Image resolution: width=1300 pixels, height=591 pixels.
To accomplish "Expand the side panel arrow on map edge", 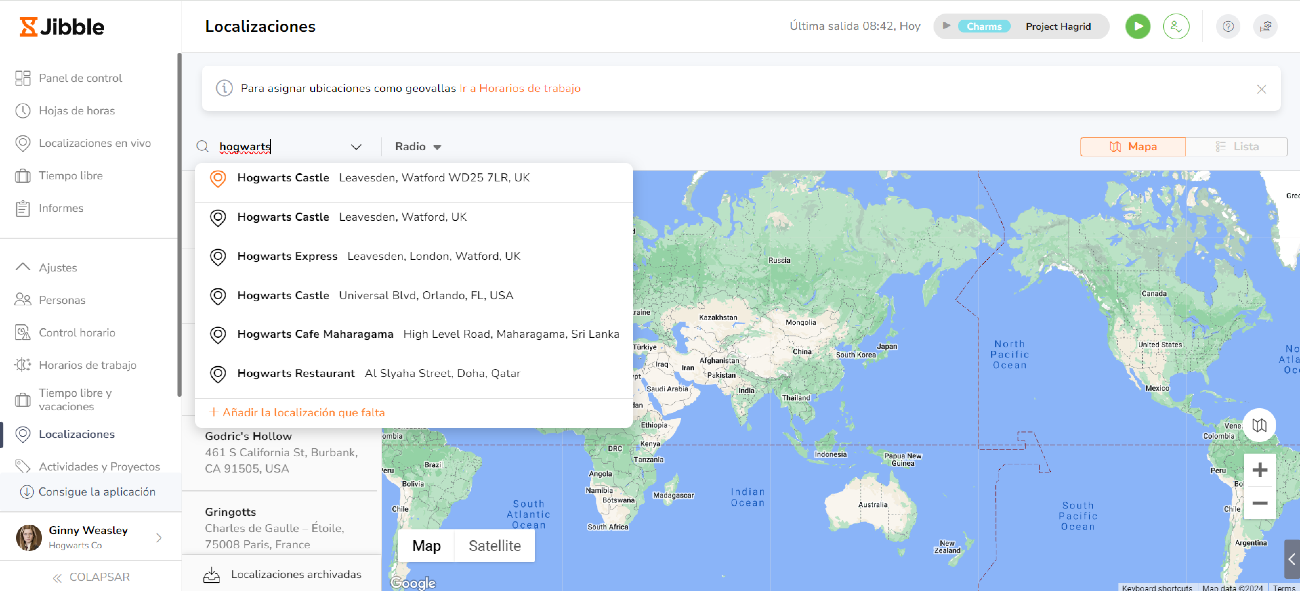I will pyautogui.click(x=1292, y=559).
